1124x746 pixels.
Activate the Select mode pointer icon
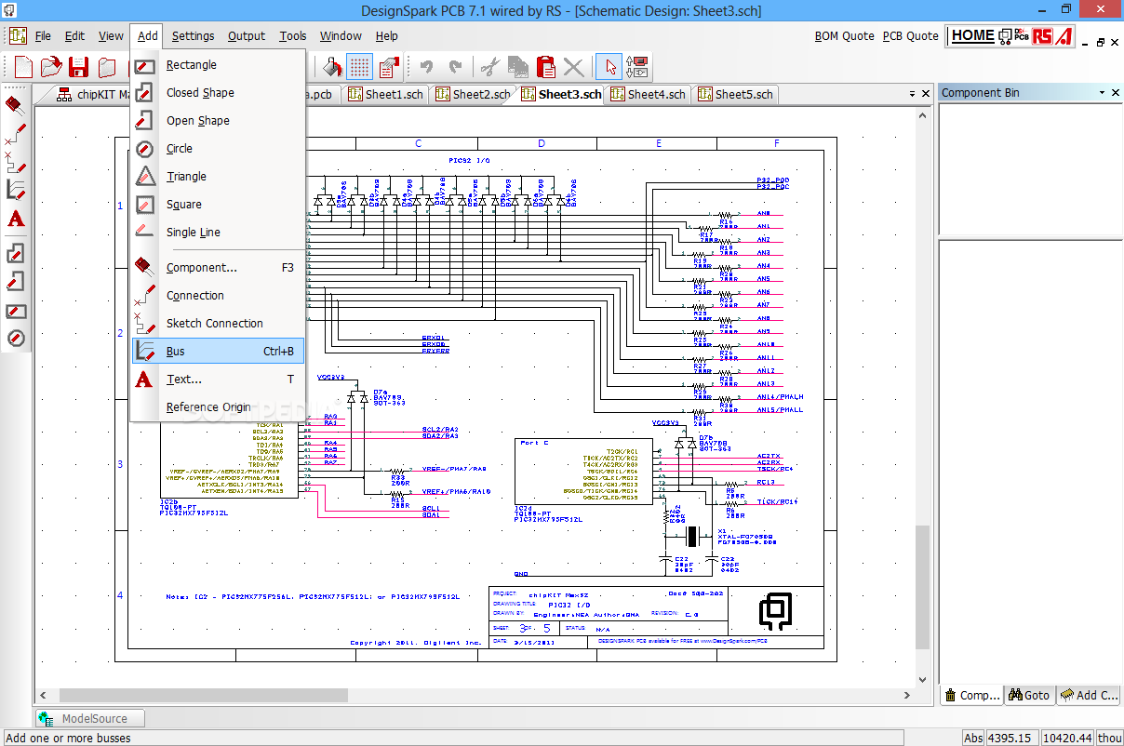pyautogui.click(x=609, y=66)
